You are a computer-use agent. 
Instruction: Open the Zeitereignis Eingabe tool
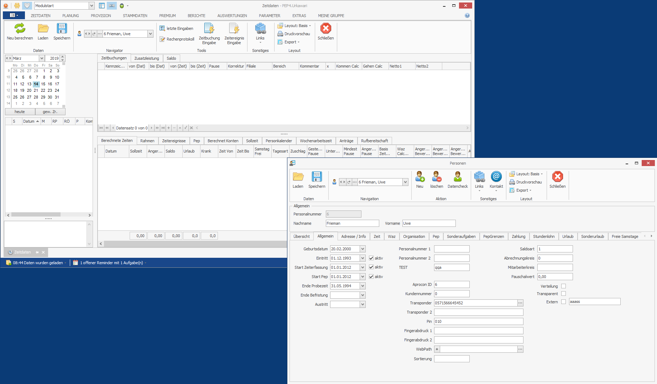pyautogui.click(x=234, y=29)
